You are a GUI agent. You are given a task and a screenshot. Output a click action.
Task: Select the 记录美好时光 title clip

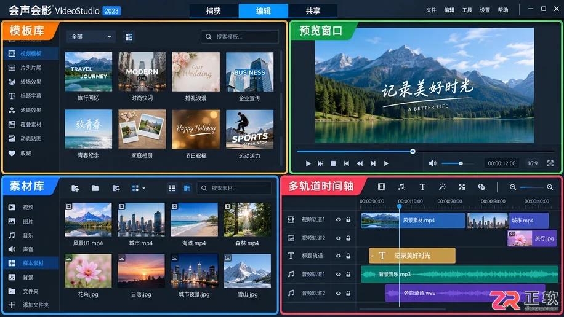(412, 256)
